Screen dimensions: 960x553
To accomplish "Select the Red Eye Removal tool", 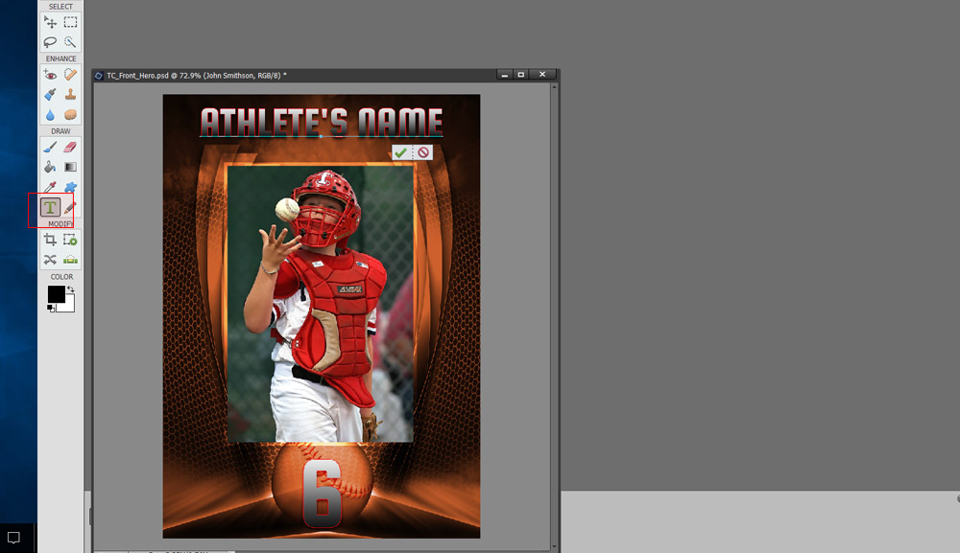I will click(50, 75).
